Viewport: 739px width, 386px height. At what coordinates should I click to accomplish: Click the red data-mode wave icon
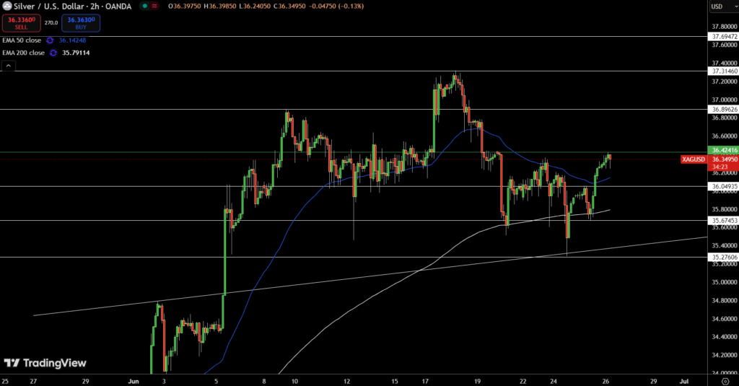click(155, 6)
